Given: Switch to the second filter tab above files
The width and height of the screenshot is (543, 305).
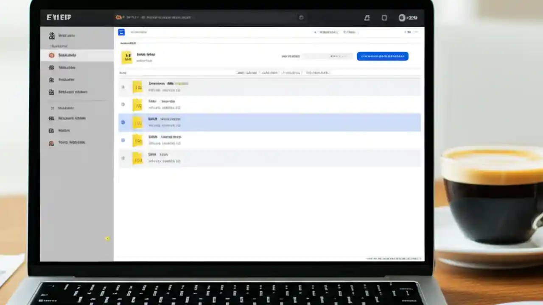Looking at the screenshot, I should (270, 72).
